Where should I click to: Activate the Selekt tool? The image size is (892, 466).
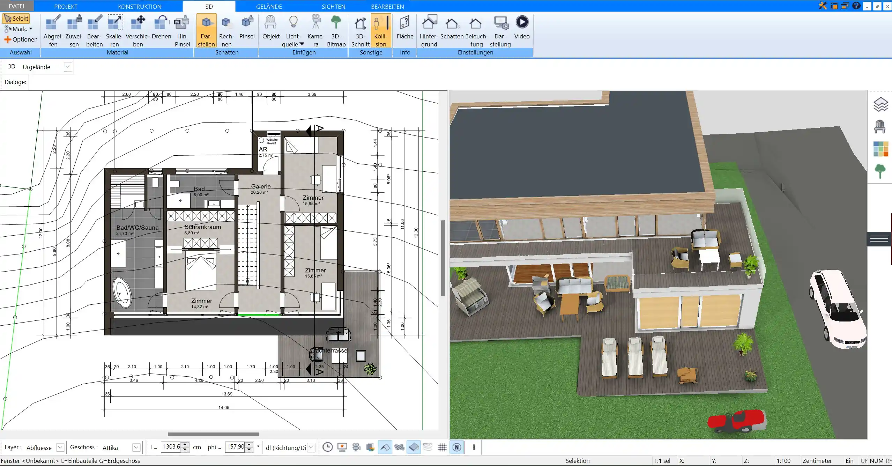coord(16,19)
